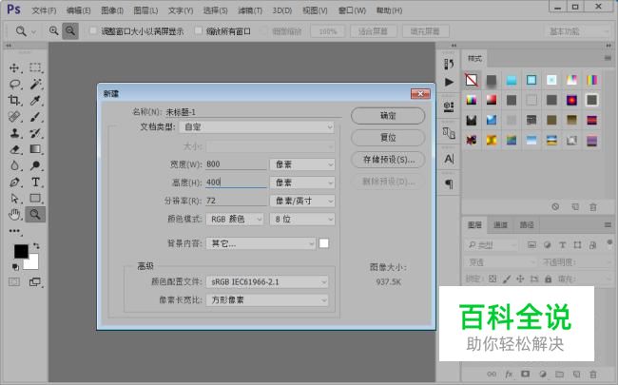Select the Gradient tool
This screenshot has height=385, width=618.
pos(35,149)
